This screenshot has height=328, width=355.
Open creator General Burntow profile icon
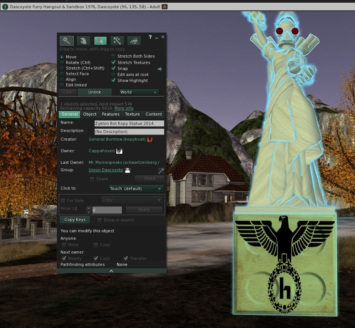[x=150, y=140]
